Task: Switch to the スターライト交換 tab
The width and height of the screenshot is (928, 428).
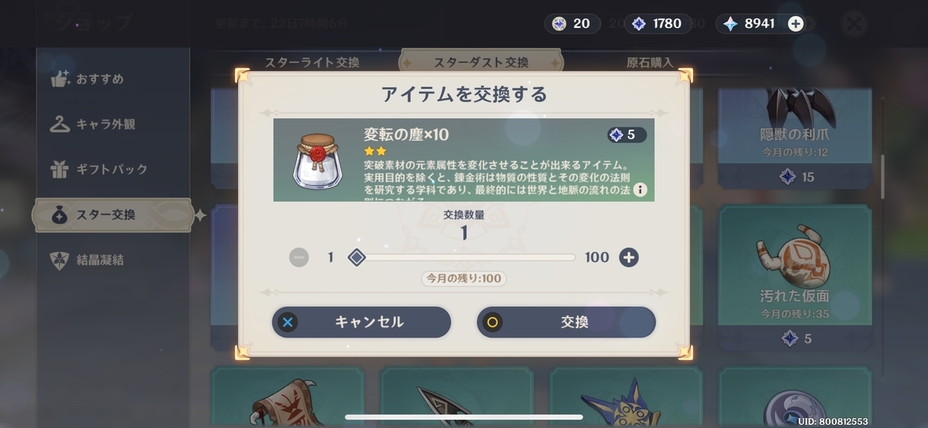Action: [312, 63]
